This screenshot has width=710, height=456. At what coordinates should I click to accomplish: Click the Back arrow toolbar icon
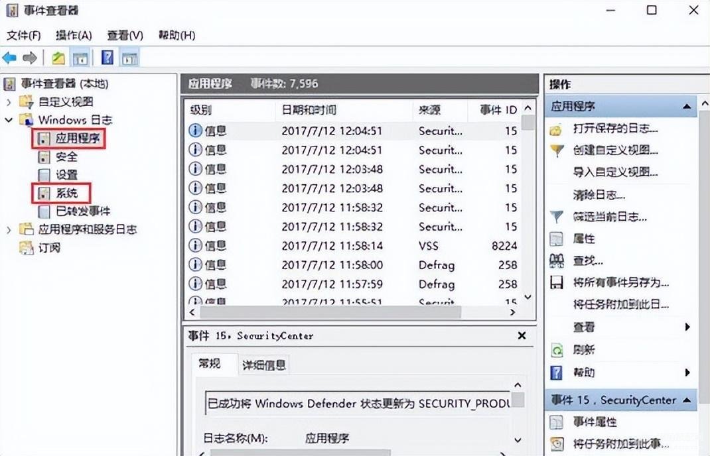pyautogui.click(x=9, y=58)
